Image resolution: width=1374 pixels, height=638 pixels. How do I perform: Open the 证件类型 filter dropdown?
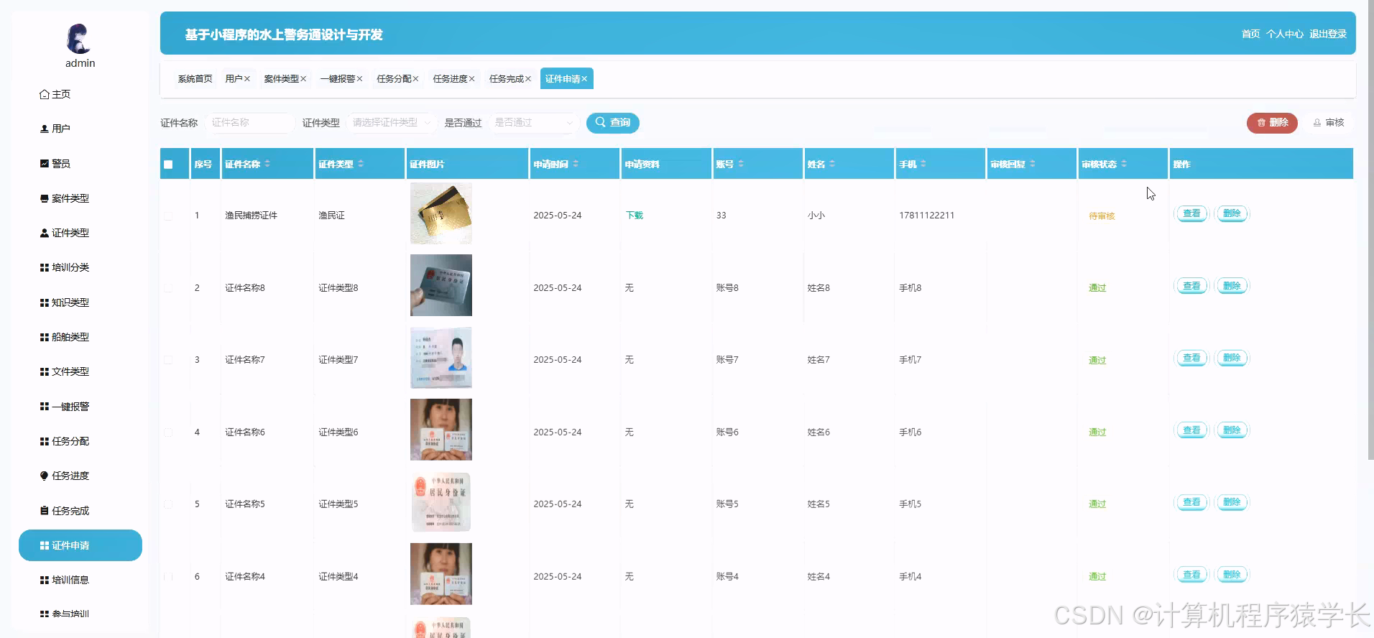pos(391,123)
